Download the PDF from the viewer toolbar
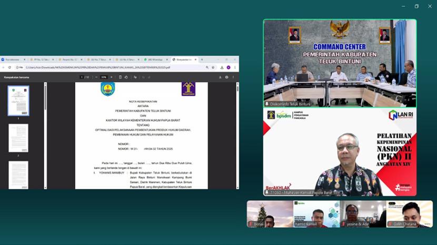Image resolution: width=437 pixels, height=245 pixels. click(x=220, y=77)
